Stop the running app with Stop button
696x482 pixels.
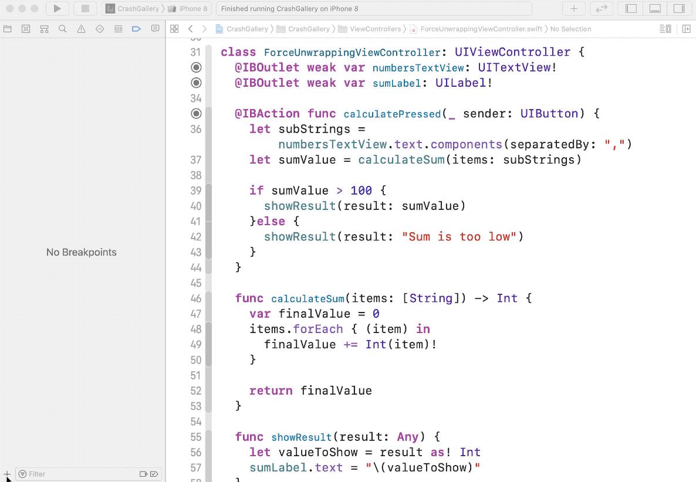(x=85, y=8)
